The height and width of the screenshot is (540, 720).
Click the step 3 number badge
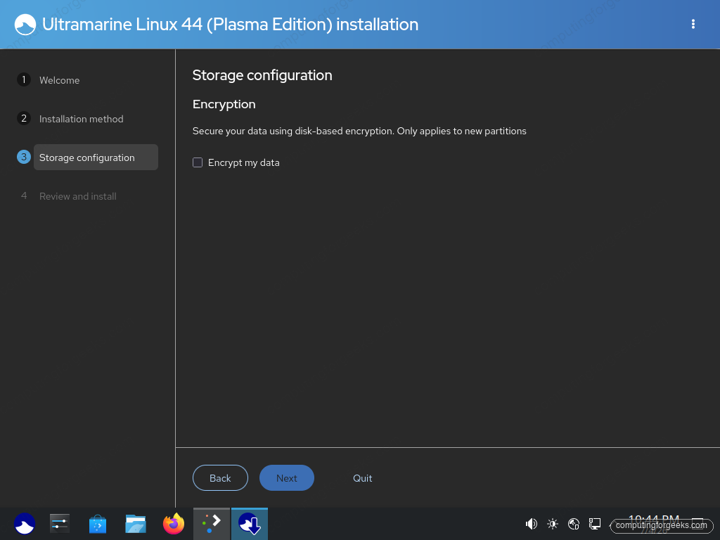click(24, 157)
